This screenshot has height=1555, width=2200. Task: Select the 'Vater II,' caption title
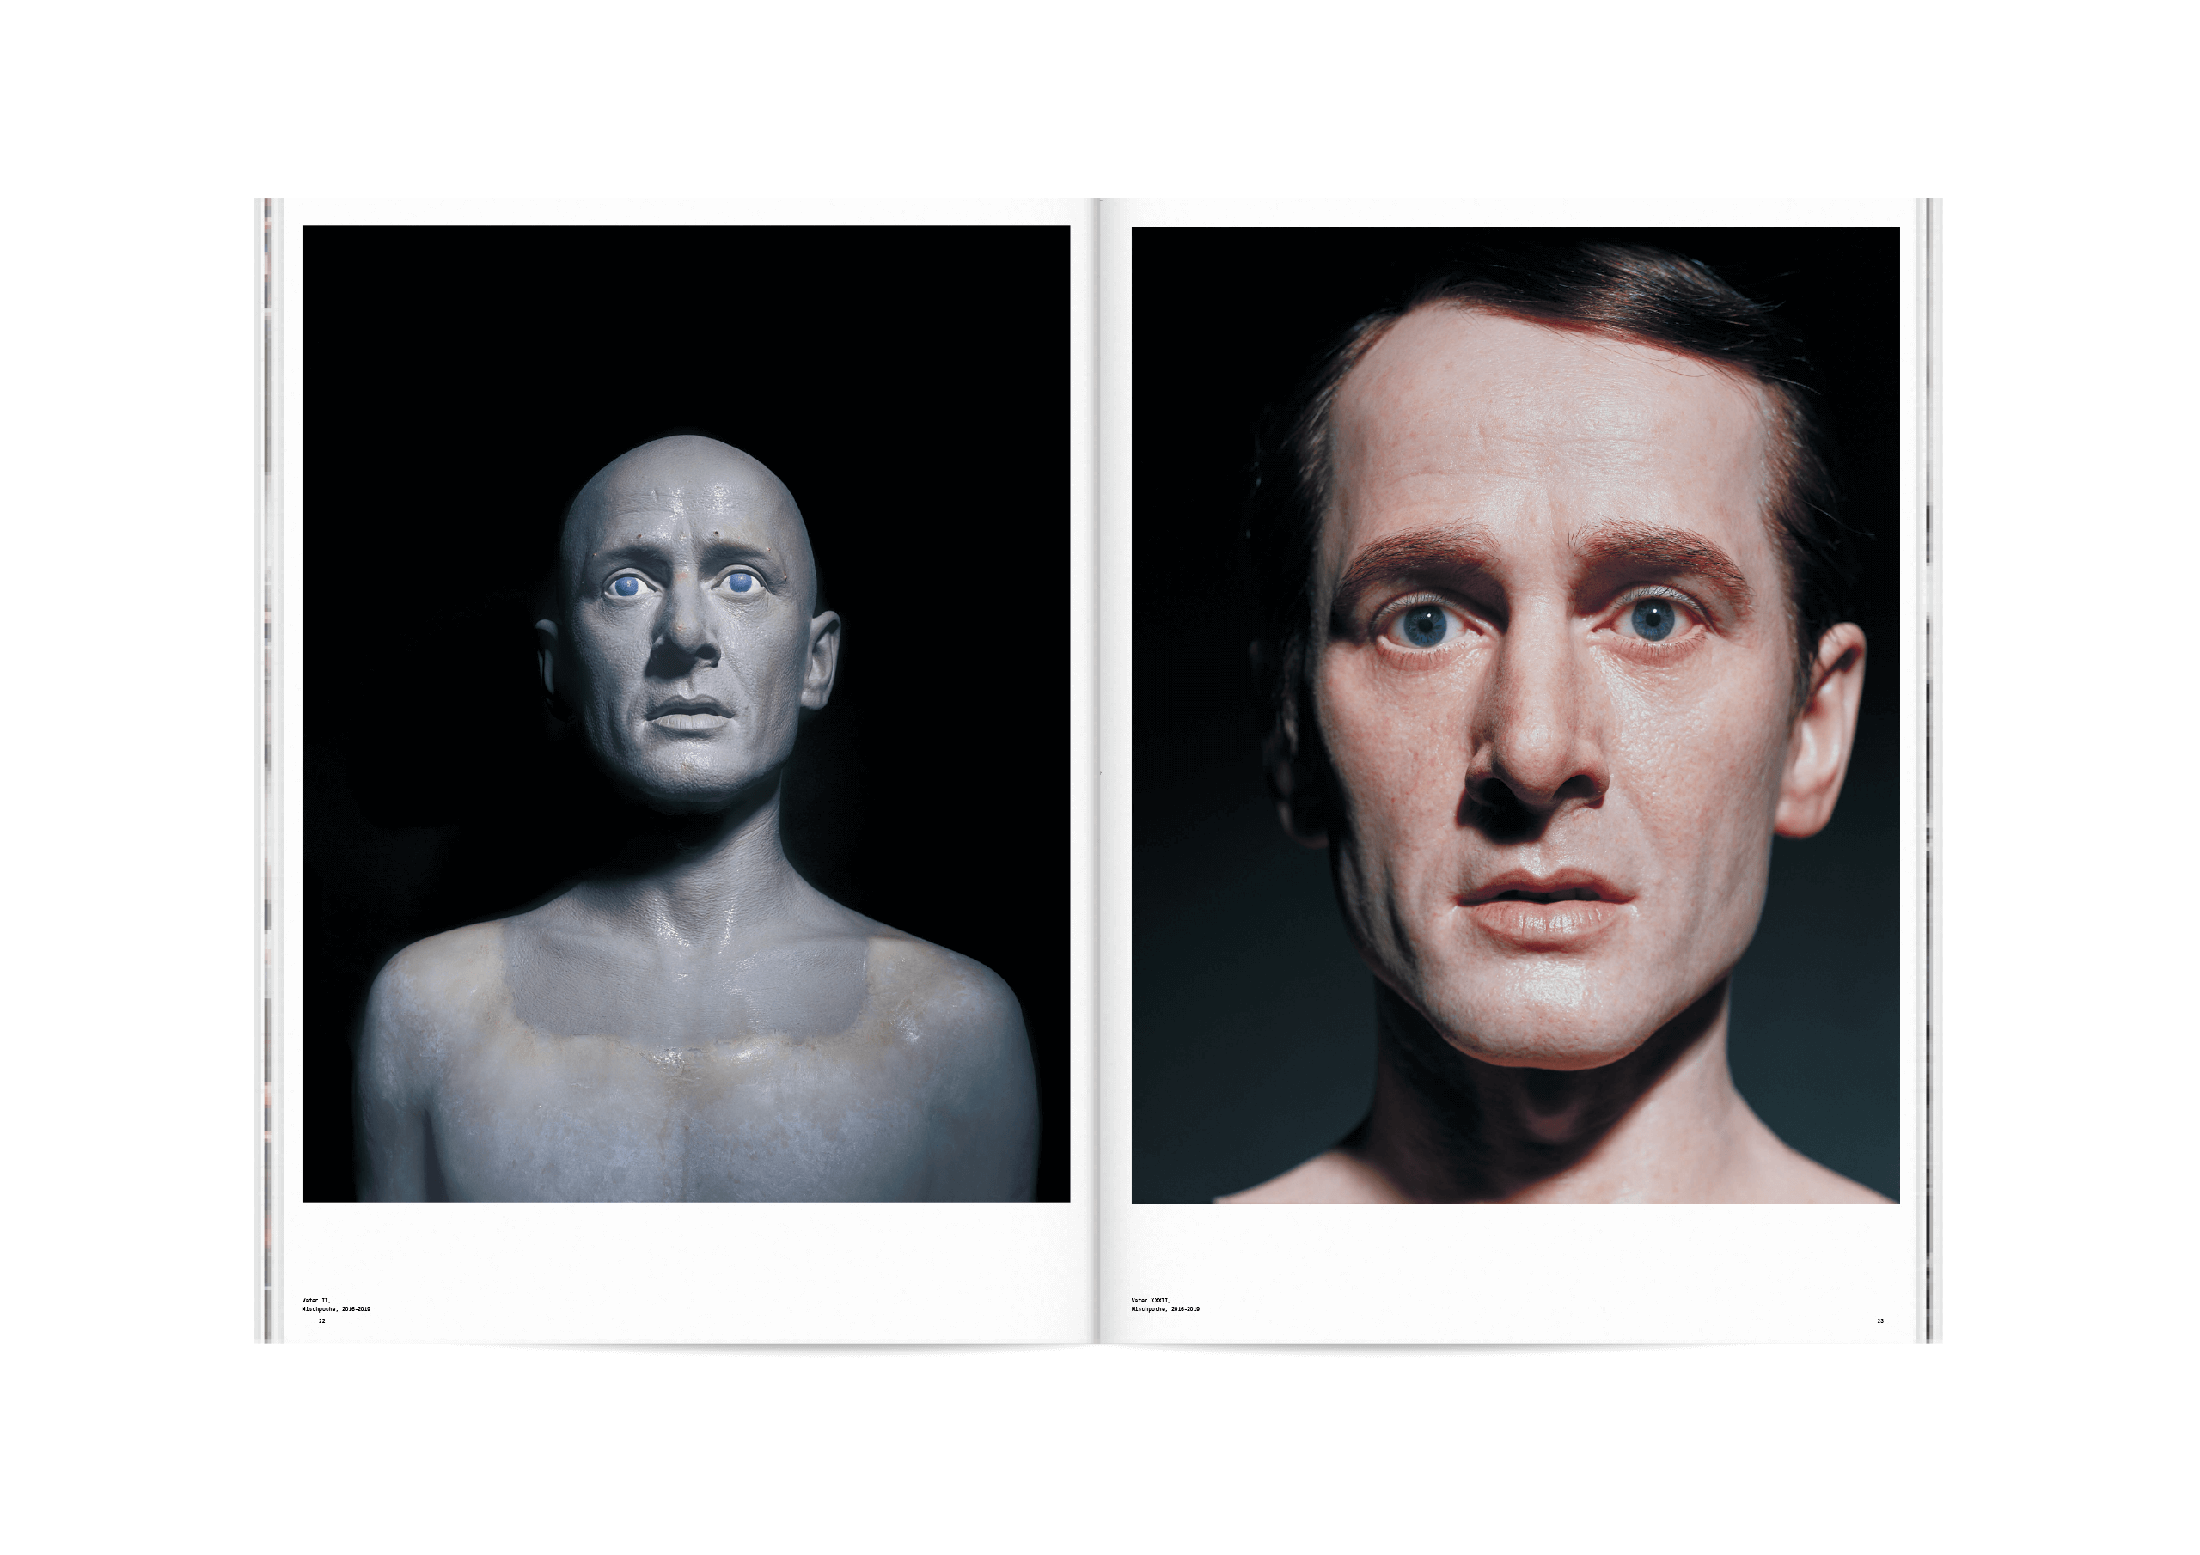[x=315, y=1300]
